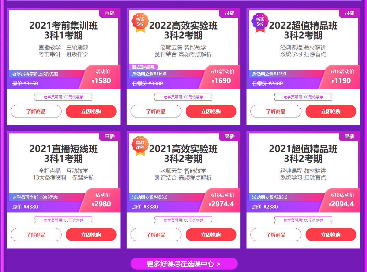
Task: Click 立即抢购 for 2021考前集训班
Action: point(91,111)
